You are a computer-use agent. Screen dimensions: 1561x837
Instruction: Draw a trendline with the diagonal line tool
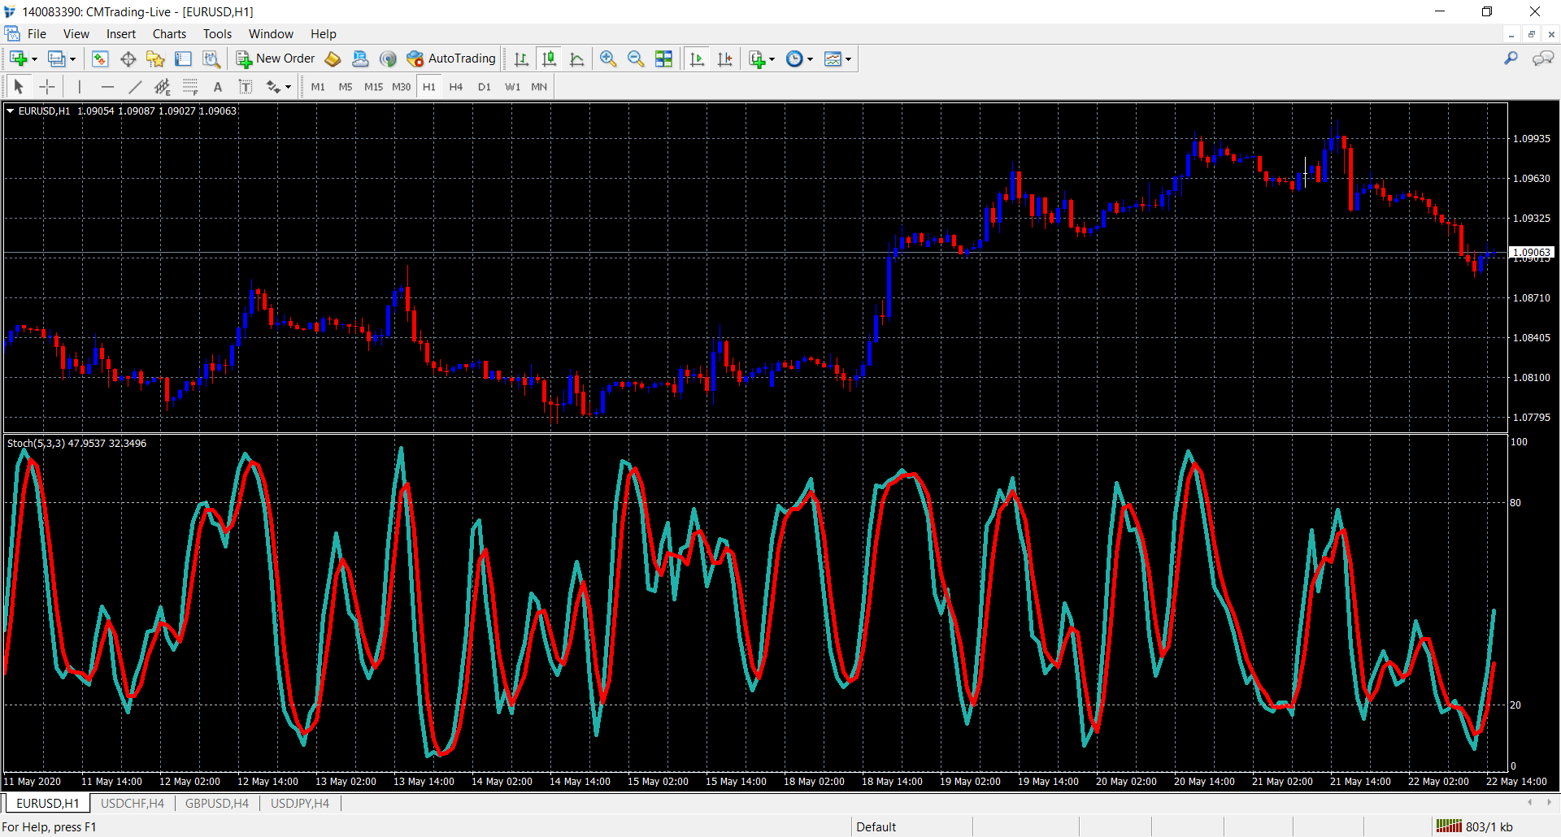pos(135,87)
